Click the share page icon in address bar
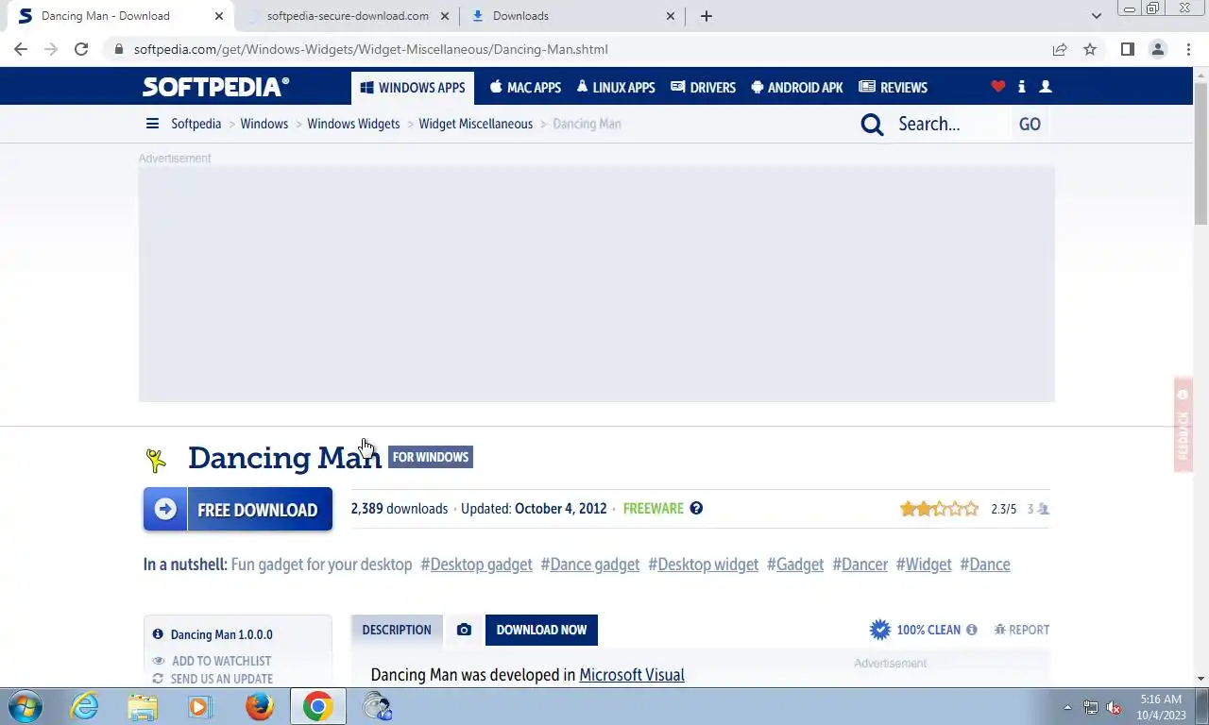Viewport: 1209px width, 725px height. pos(1060,49)
